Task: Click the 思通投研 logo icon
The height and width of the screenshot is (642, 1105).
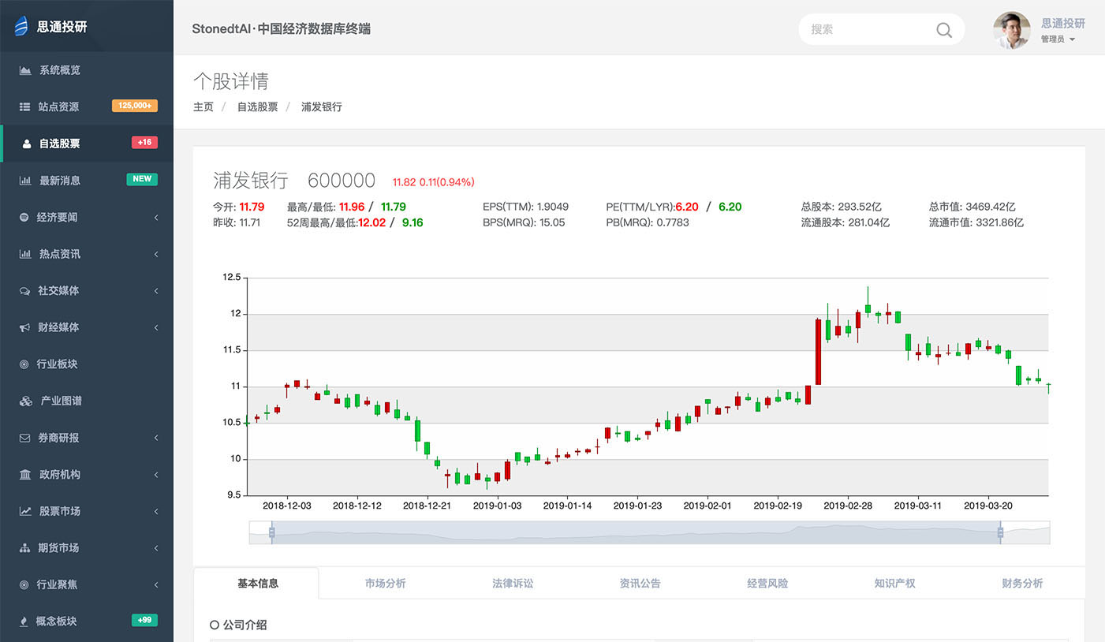Action: click(x=21, y=27)
